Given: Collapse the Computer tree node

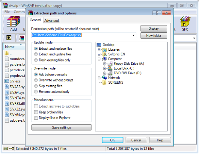Looking at the screenshot, I should tap(99, 59).
